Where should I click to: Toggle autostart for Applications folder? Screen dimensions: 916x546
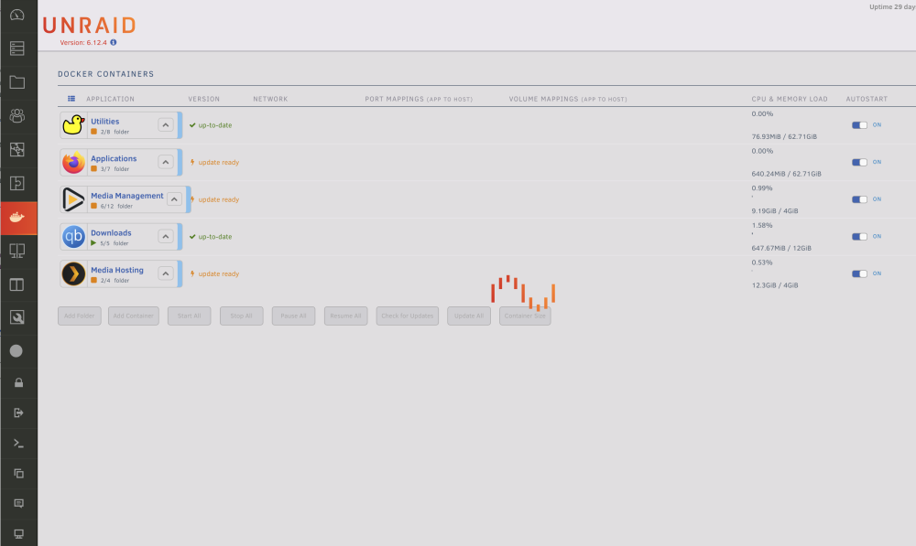click(x=859, y=162)
